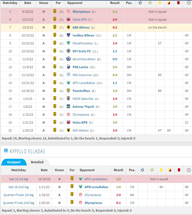Image resolution: width=192 pixels, height=215 pixels.
Task: Click minutes played clock icon in league header
Action: 189,3
